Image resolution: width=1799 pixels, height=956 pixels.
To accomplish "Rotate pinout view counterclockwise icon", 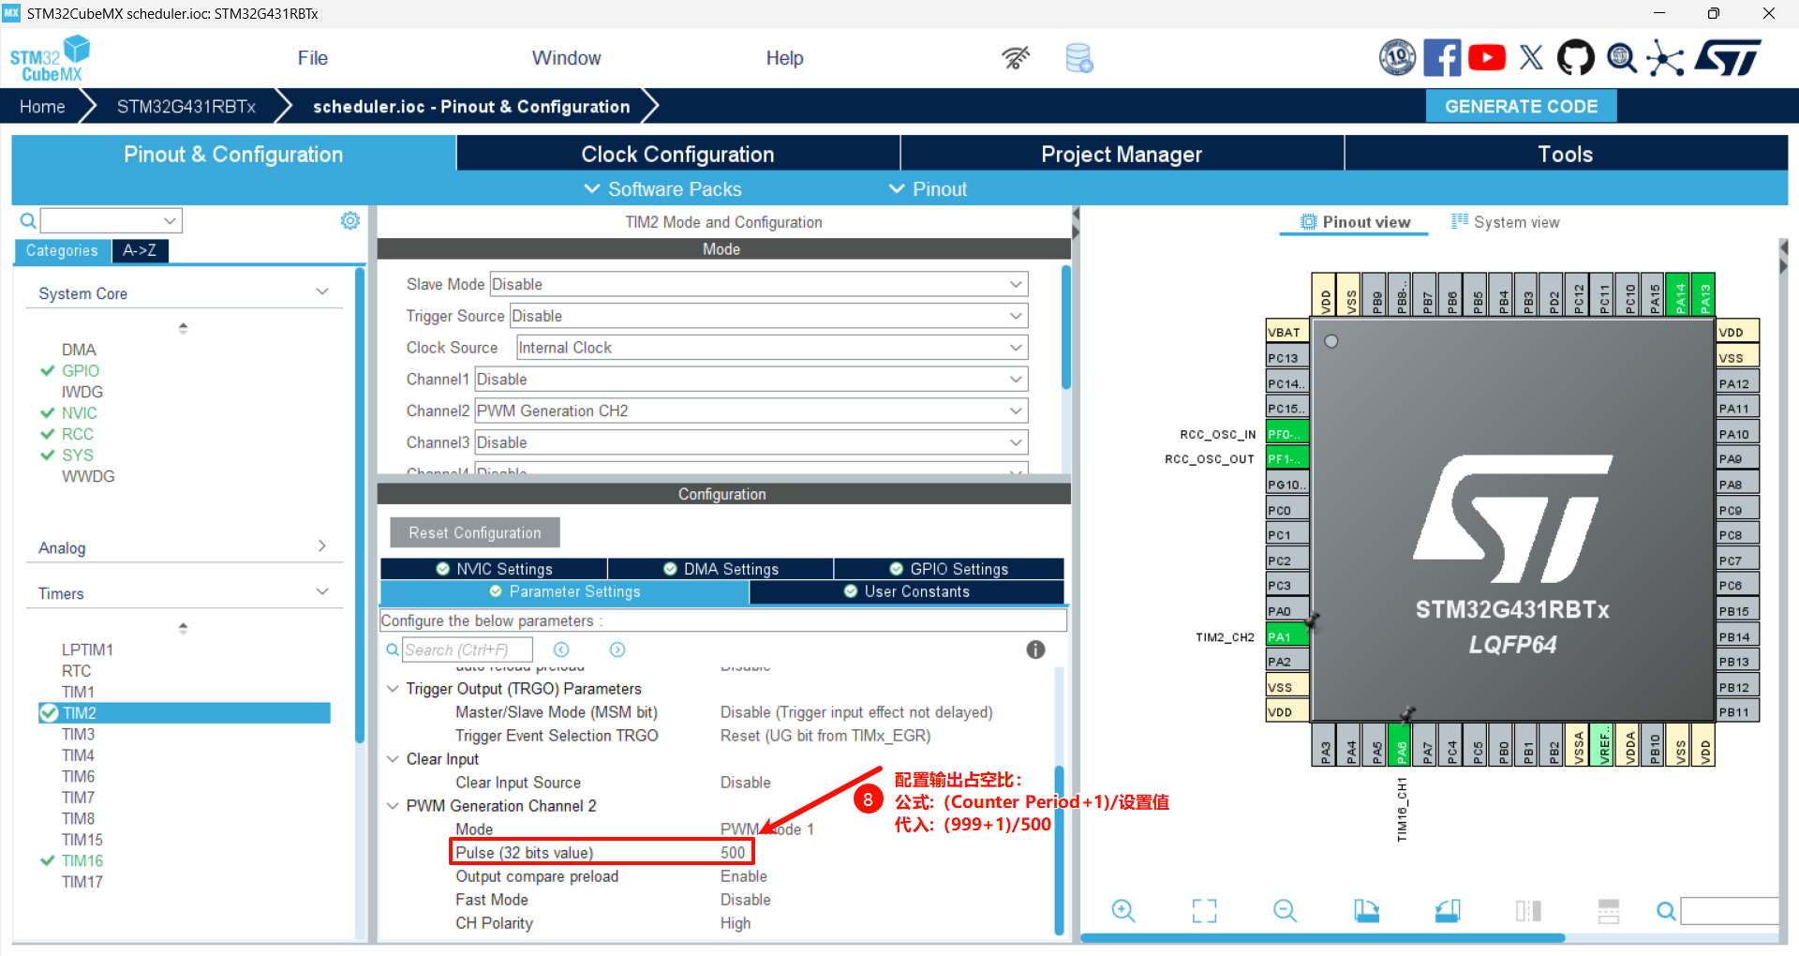I will [1448, 910].
